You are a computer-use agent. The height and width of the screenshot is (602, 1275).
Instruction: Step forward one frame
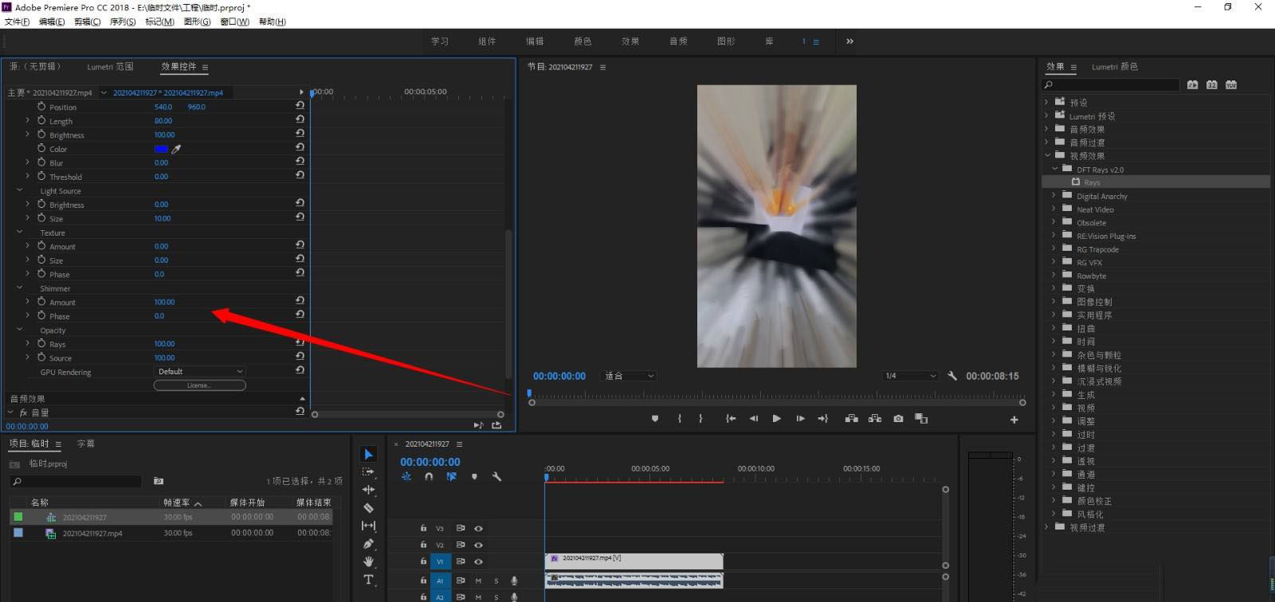799,419
